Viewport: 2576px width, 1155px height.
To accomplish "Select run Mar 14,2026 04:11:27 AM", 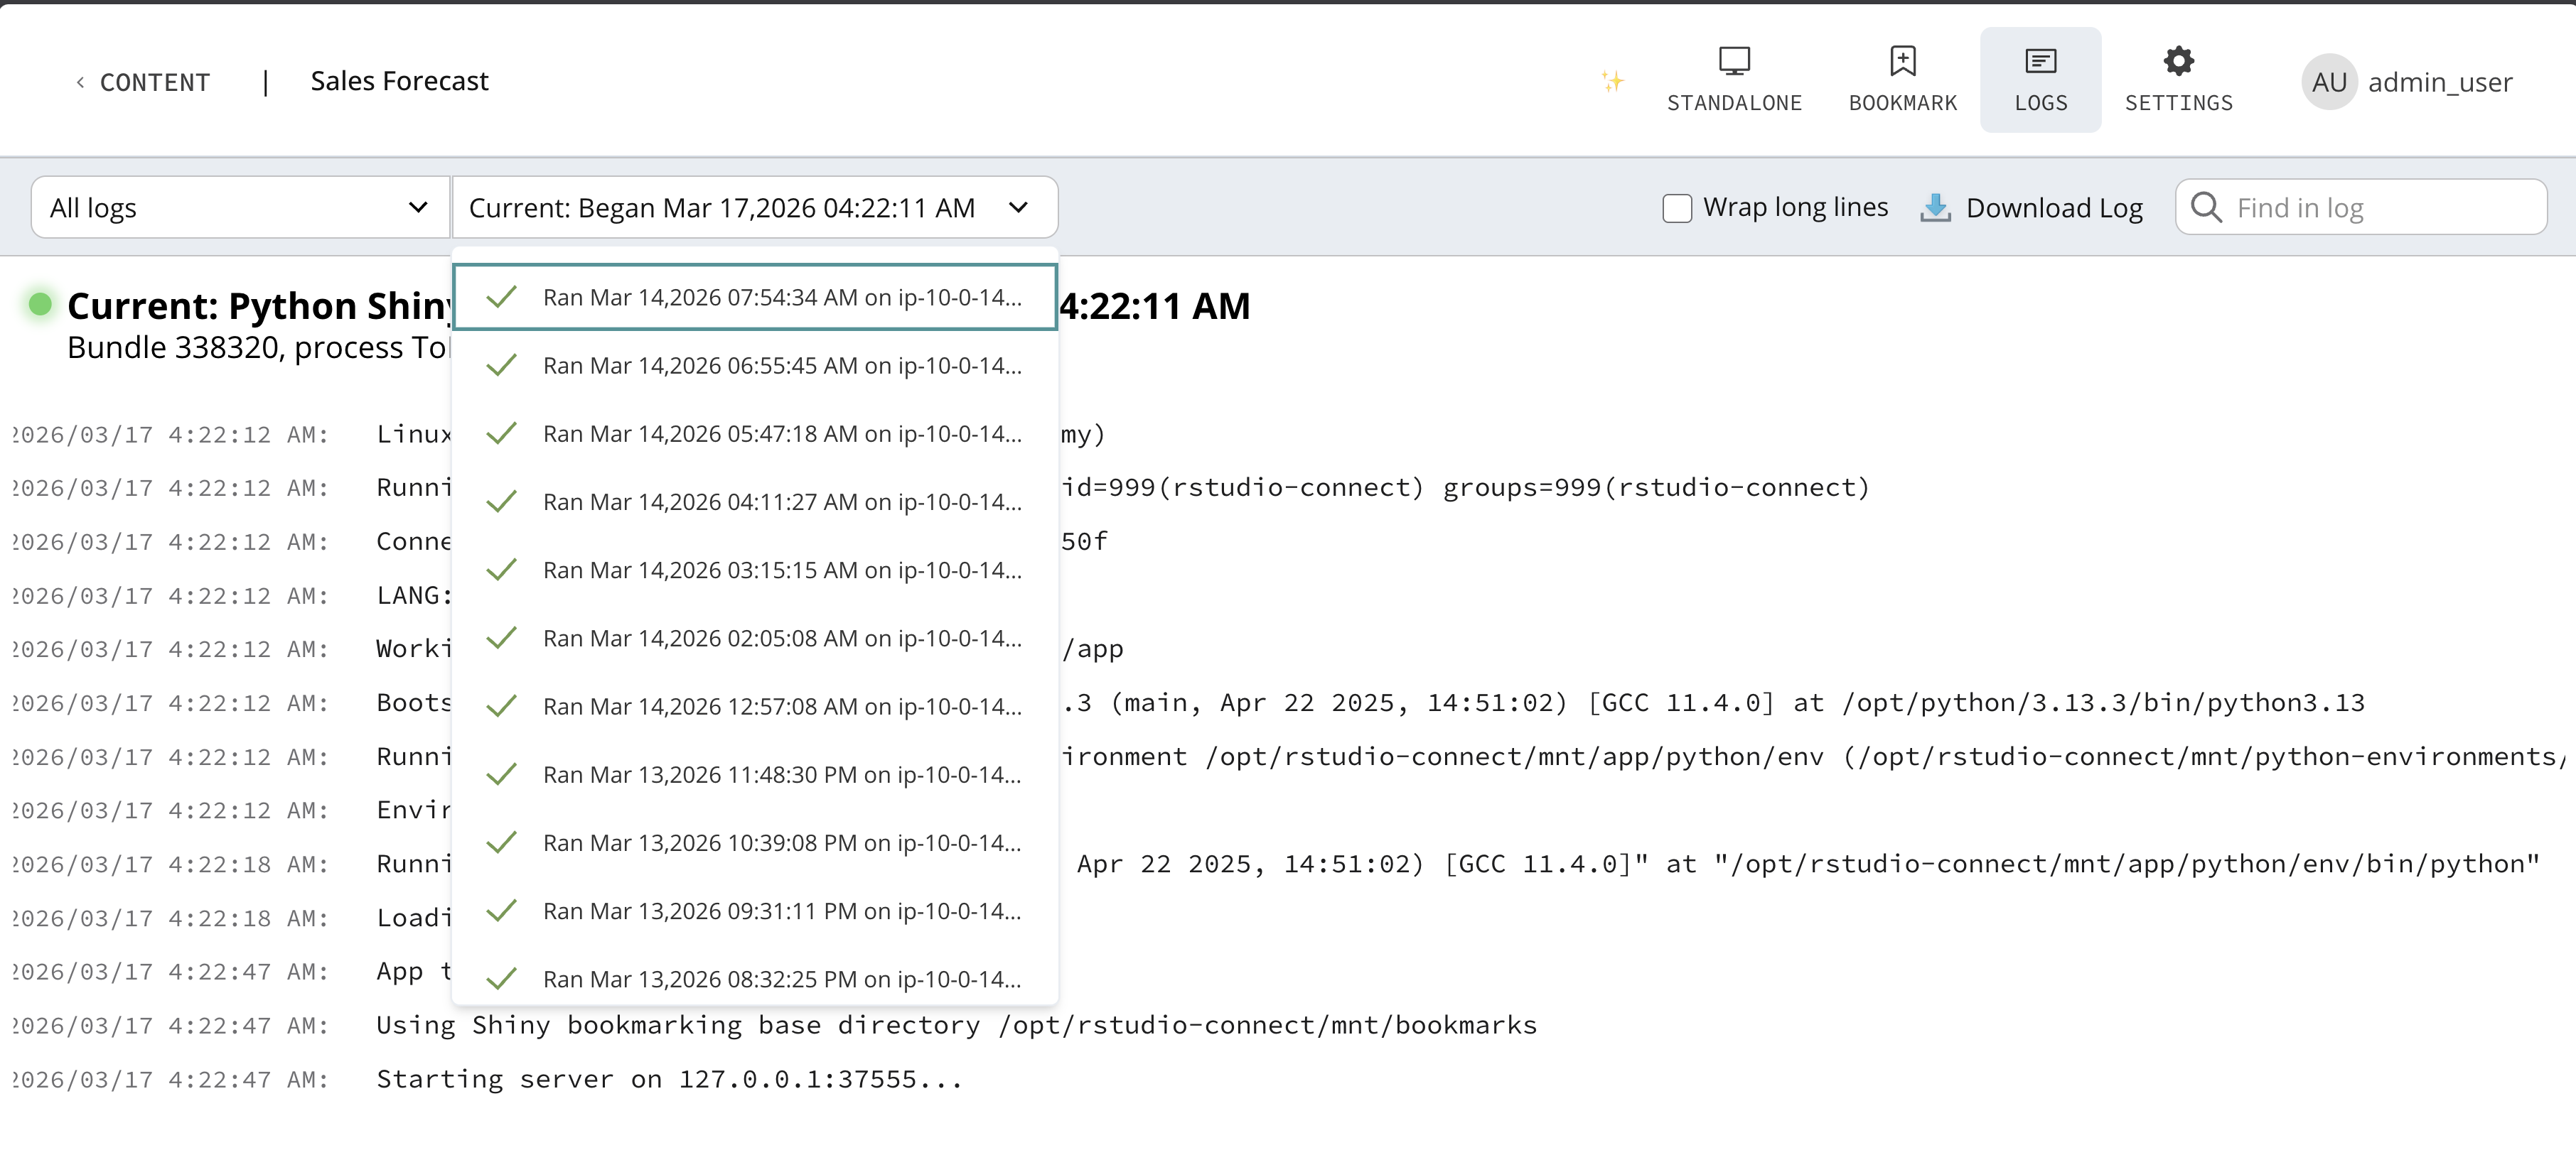I will tap(781, 503).
